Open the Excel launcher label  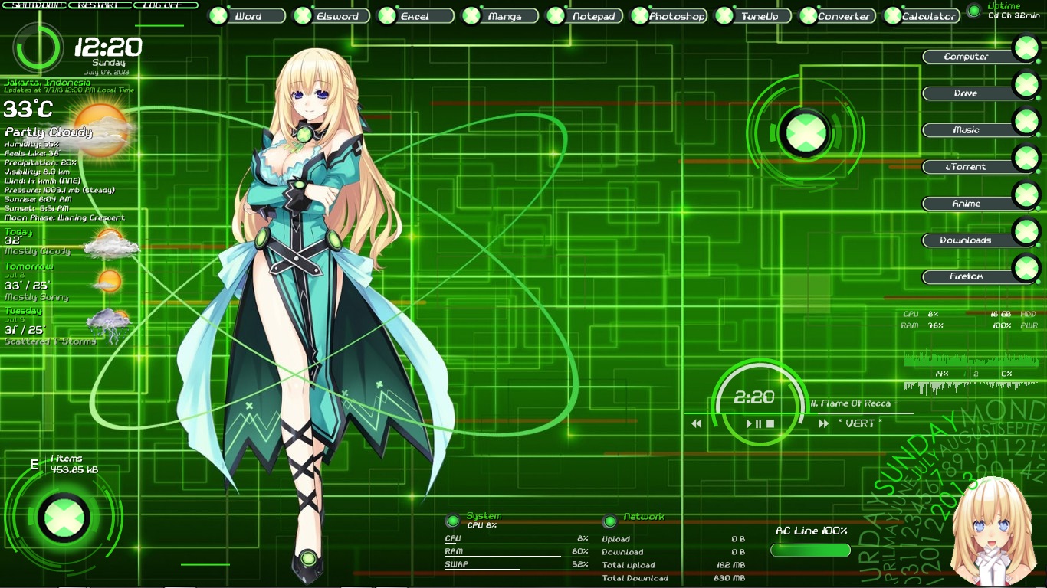(425, 16)
